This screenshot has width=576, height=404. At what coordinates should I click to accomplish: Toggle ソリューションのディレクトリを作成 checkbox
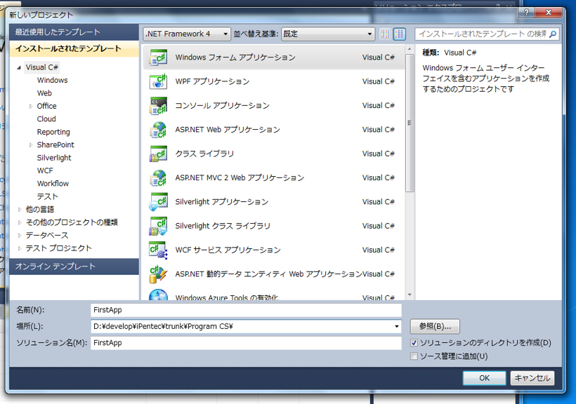click(x=414, y=343)
